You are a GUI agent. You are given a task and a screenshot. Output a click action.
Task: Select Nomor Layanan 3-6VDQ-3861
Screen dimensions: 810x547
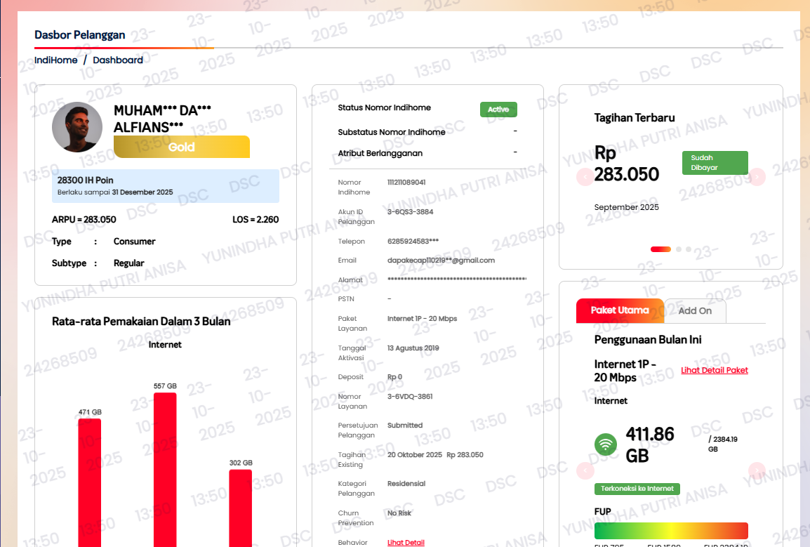410,397
